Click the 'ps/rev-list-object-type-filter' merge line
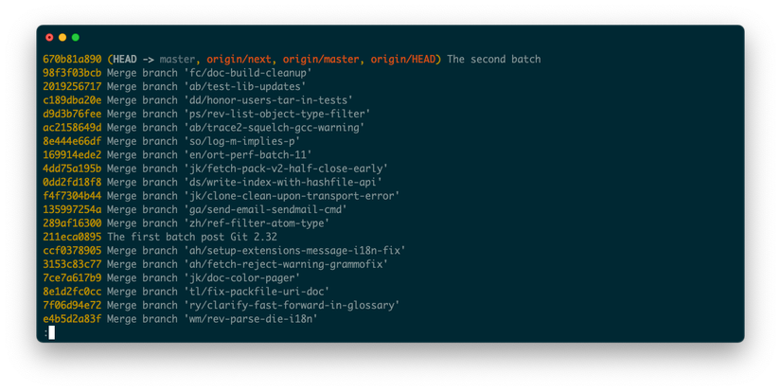Viewport: 781px width, 391px height. click(239, 115)
